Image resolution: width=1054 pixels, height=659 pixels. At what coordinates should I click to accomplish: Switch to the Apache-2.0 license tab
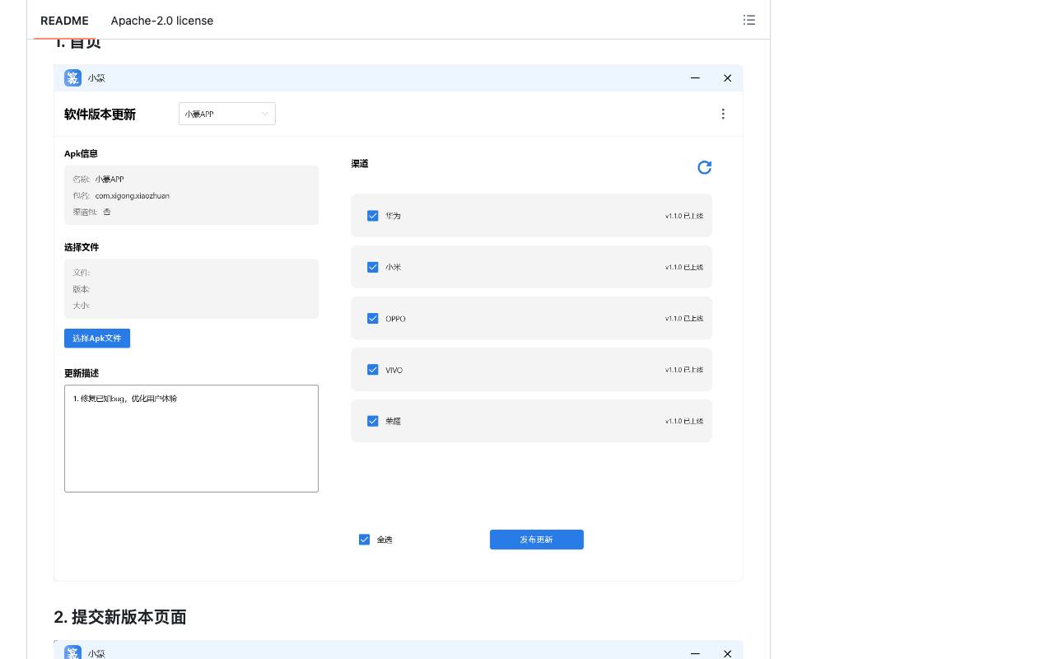(x=162, y=21)
